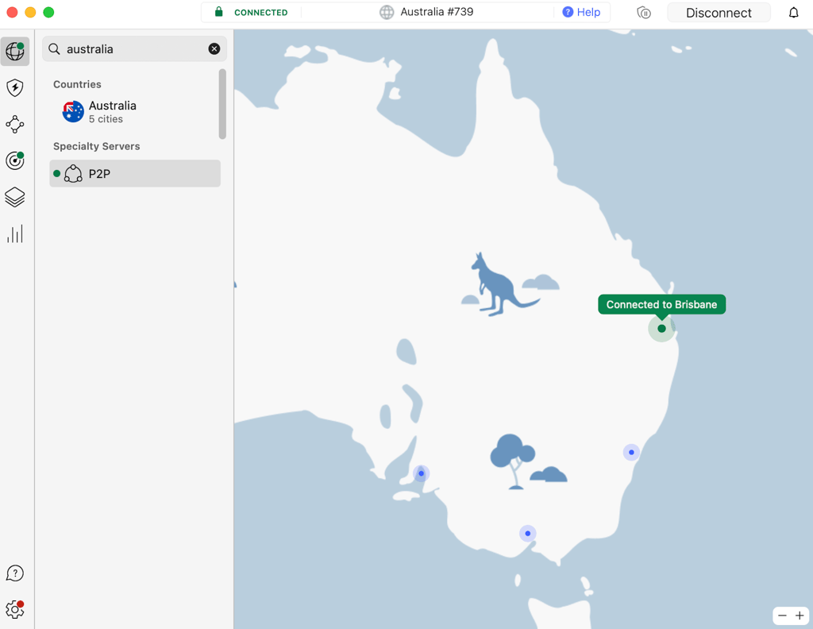Click the globe icon beside Australia #739
This screenshot has width=813, height=629.
pyautogui.click(x=387, y=12)
